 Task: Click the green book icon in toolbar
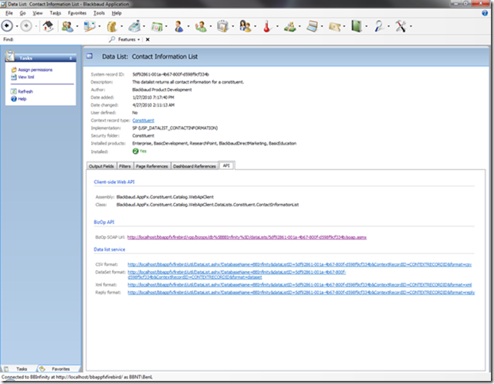(x=357, y=25)
